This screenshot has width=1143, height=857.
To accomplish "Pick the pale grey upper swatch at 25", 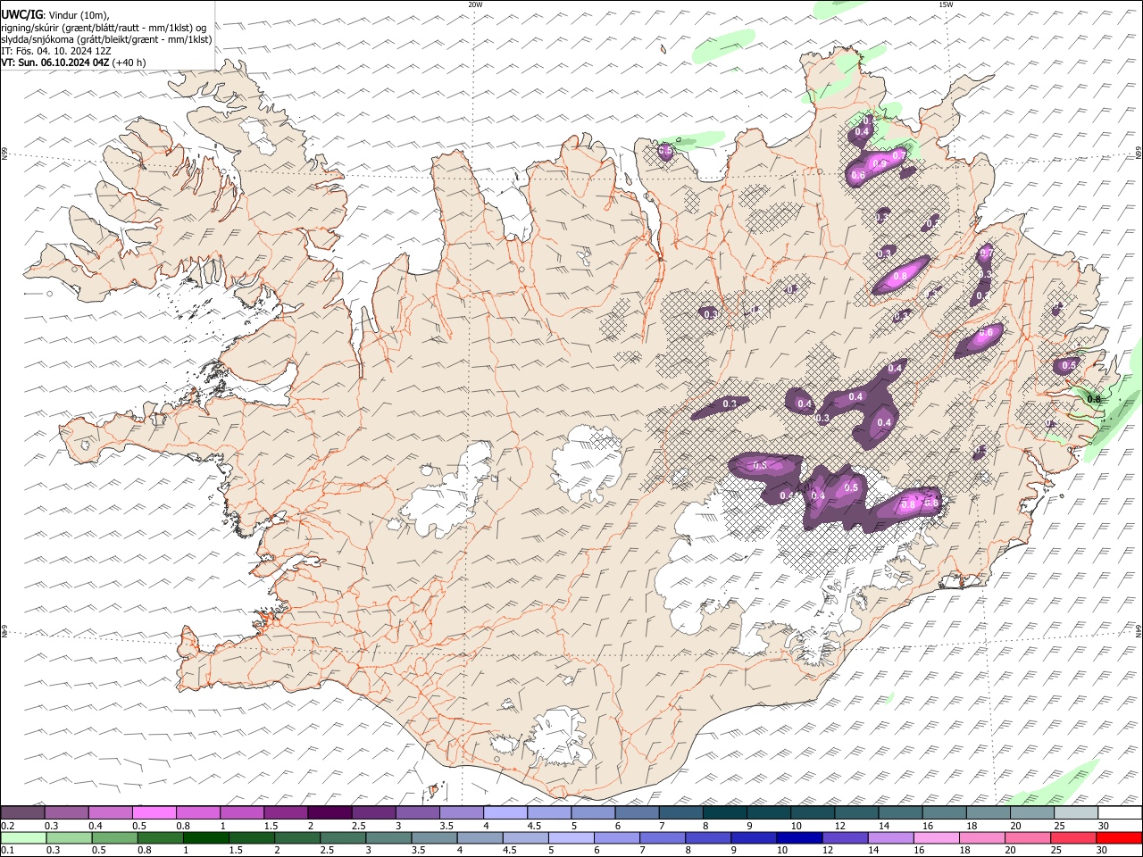I will click(1074, 812).
